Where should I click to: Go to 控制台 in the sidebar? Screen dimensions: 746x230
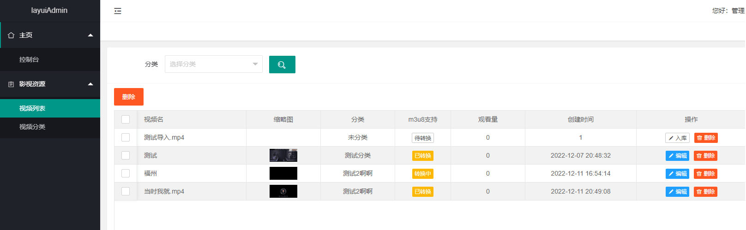[29, 59]
